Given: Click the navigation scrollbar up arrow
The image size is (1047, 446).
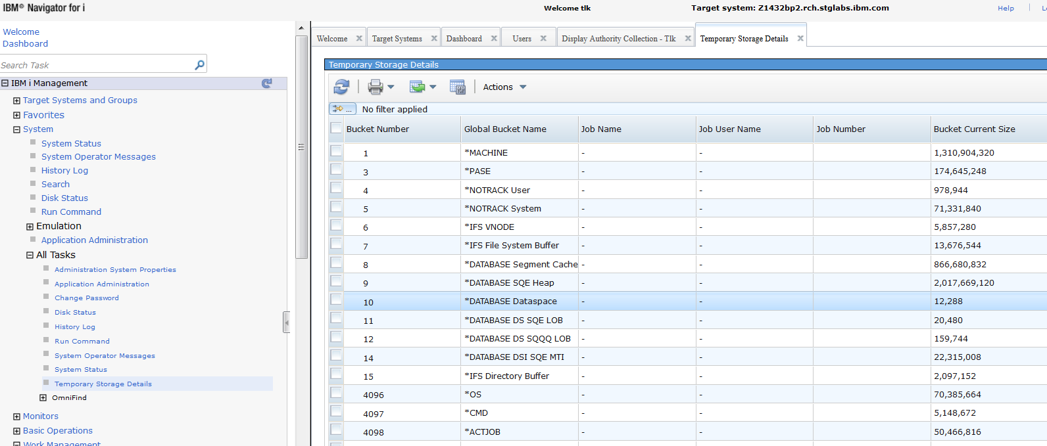Looking at the screenshot, I should point(302,28).
